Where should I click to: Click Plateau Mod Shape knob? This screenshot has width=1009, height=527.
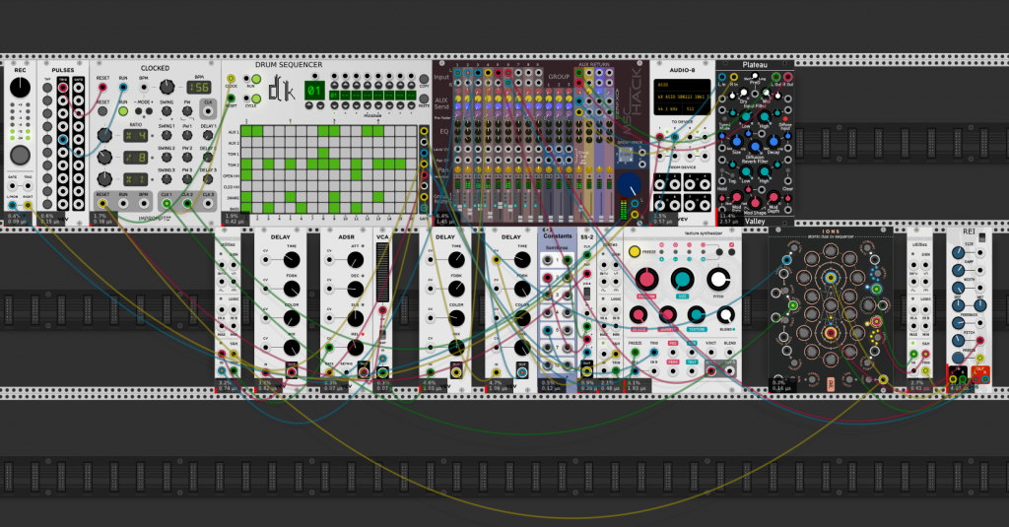[x=755, y=203]
